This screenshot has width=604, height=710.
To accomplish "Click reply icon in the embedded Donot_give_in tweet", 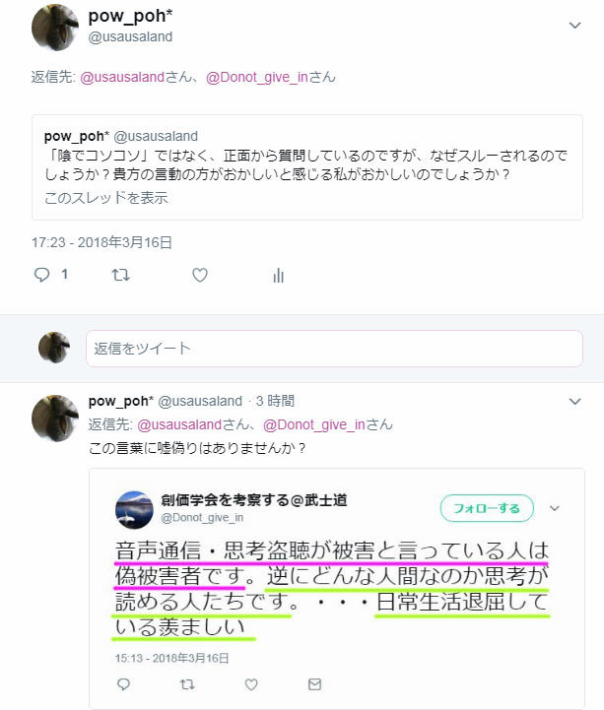I will coord(123,683).
